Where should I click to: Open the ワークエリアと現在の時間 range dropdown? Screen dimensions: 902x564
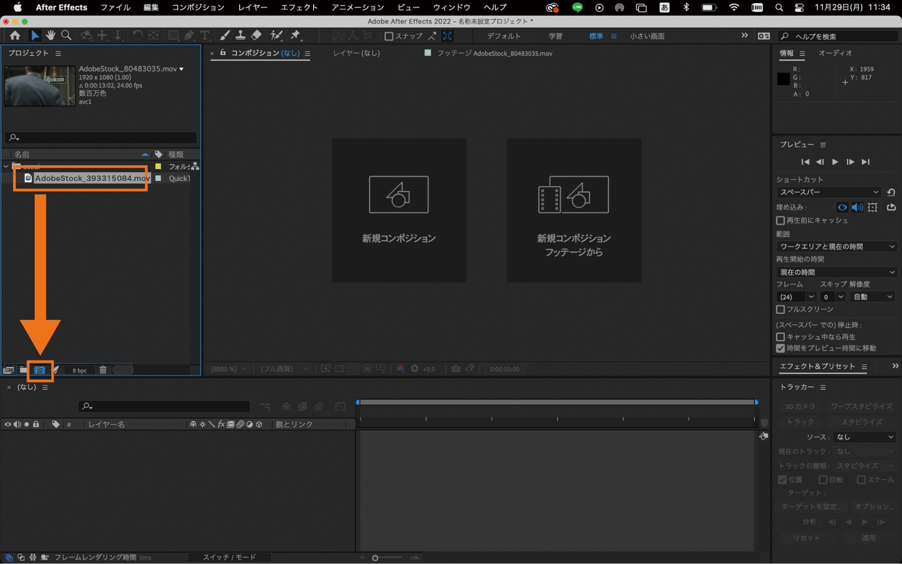coord(836,247)
